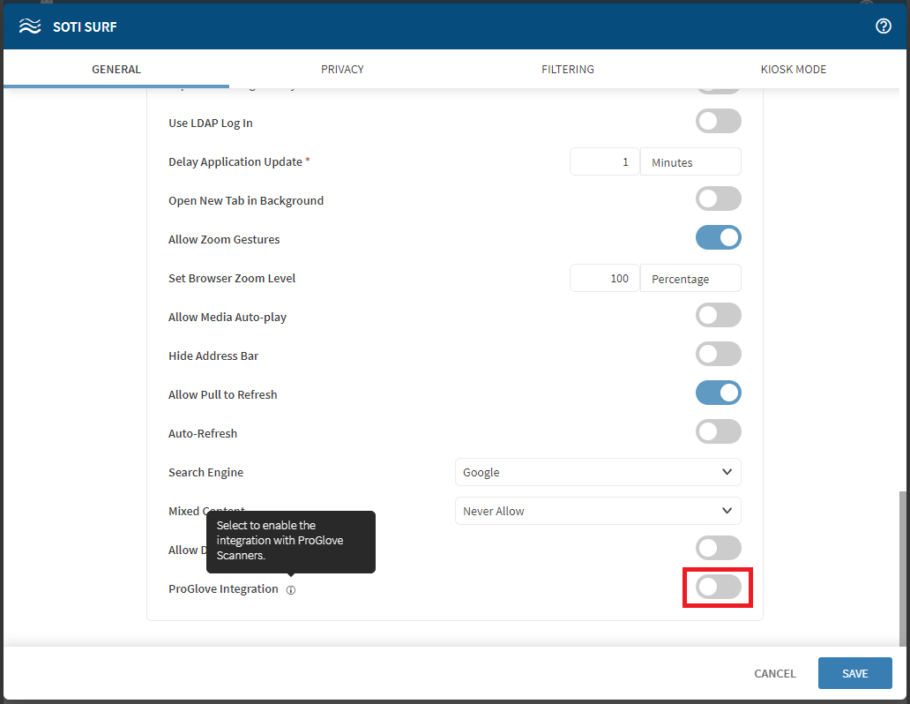Enable Allow Media Auto-play

point(718,316)
